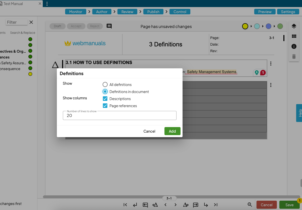The height and width of the screenshot is (210, 302).
Task: Click the red Cancel button at bottom
Action: tap(267, 205)
